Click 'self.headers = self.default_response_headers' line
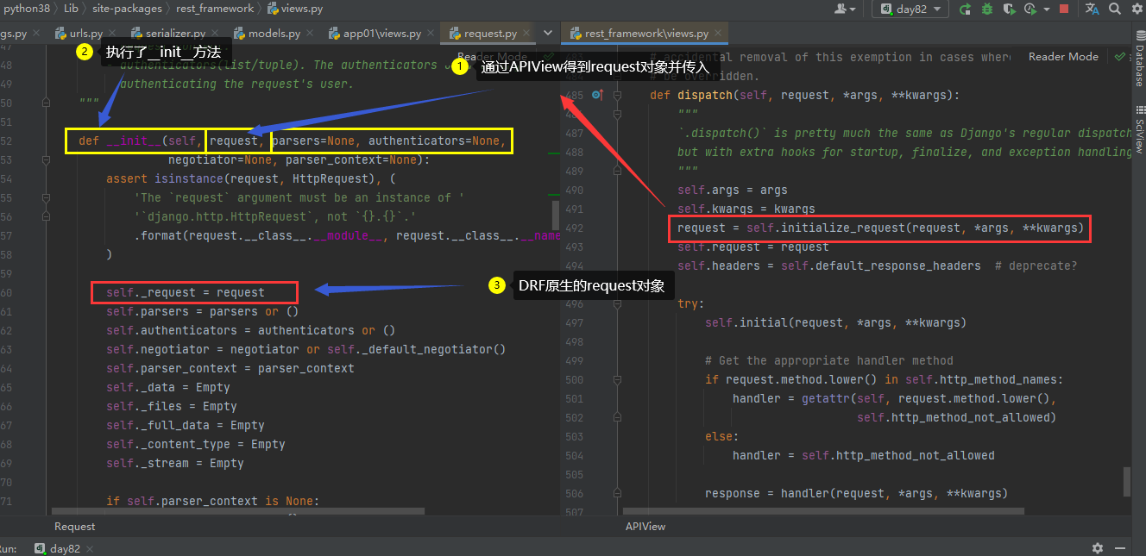This screenshot has height=556, width=1146. pos(829,266)
